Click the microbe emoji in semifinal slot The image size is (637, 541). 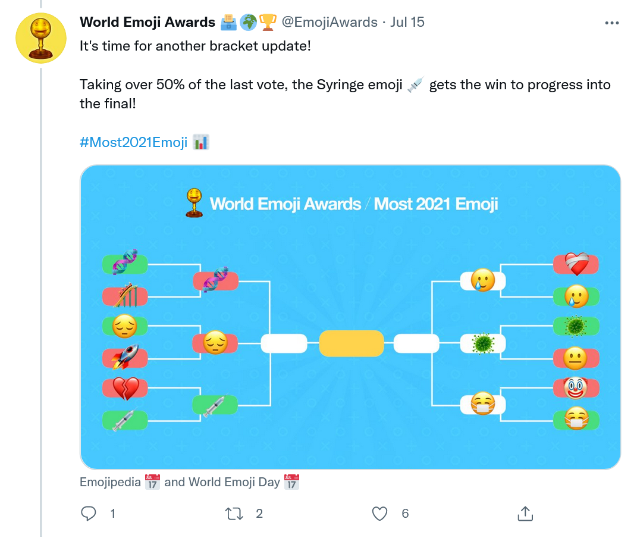[483, 343]
